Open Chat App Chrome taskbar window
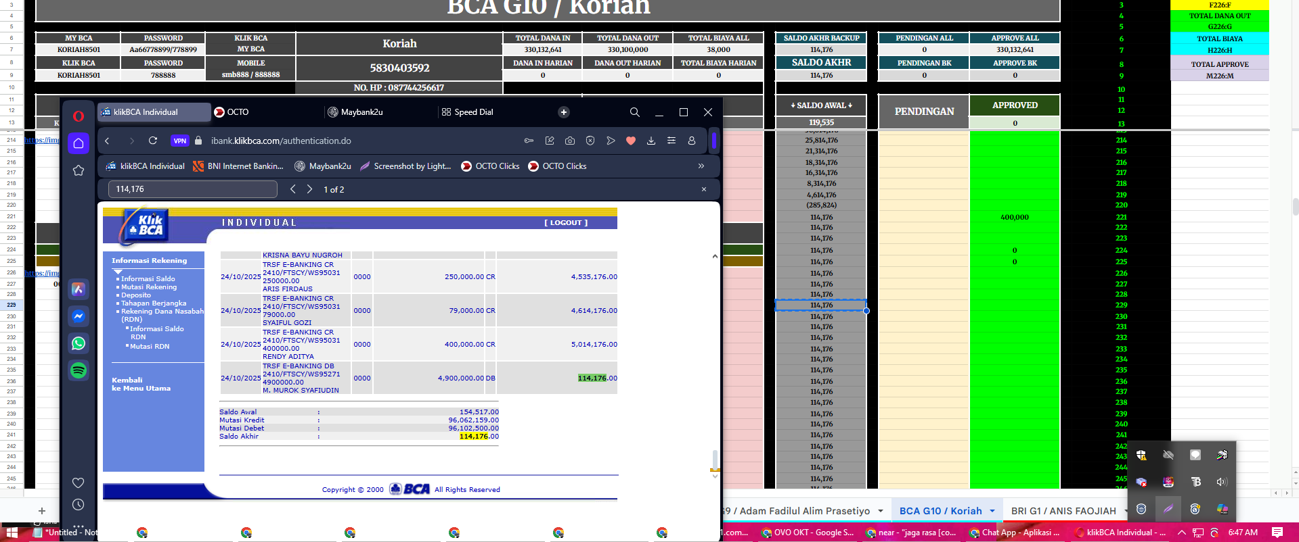Viewport: 1299px width, 542px height. click(x=1015, y=533)
